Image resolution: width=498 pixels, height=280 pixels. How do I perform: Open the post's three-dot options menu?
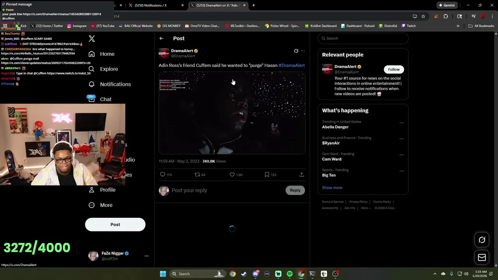[303, 51]
